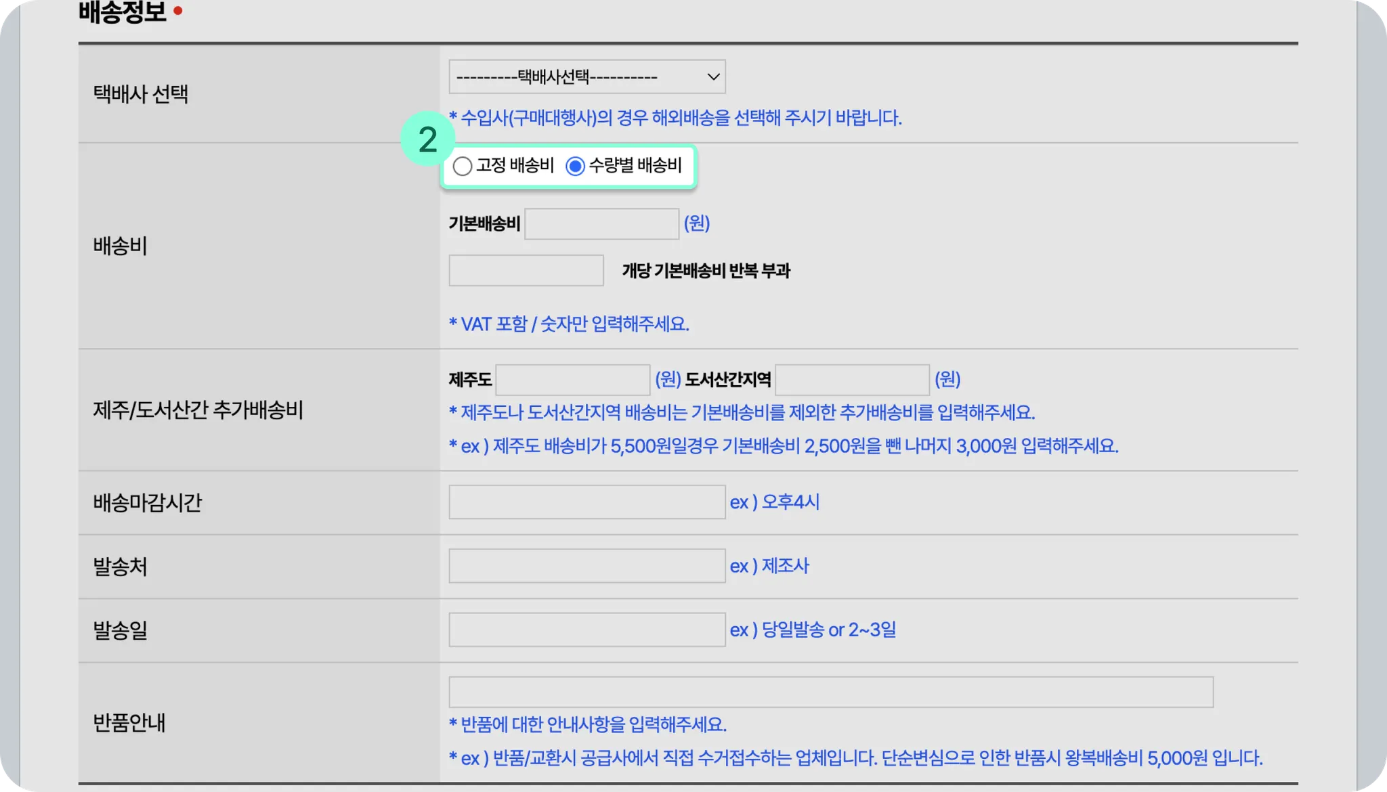The height and width of the screenshot is (792, 1387).
Task: Click the red required dot beside 배송정보
Action: point(178,11)
